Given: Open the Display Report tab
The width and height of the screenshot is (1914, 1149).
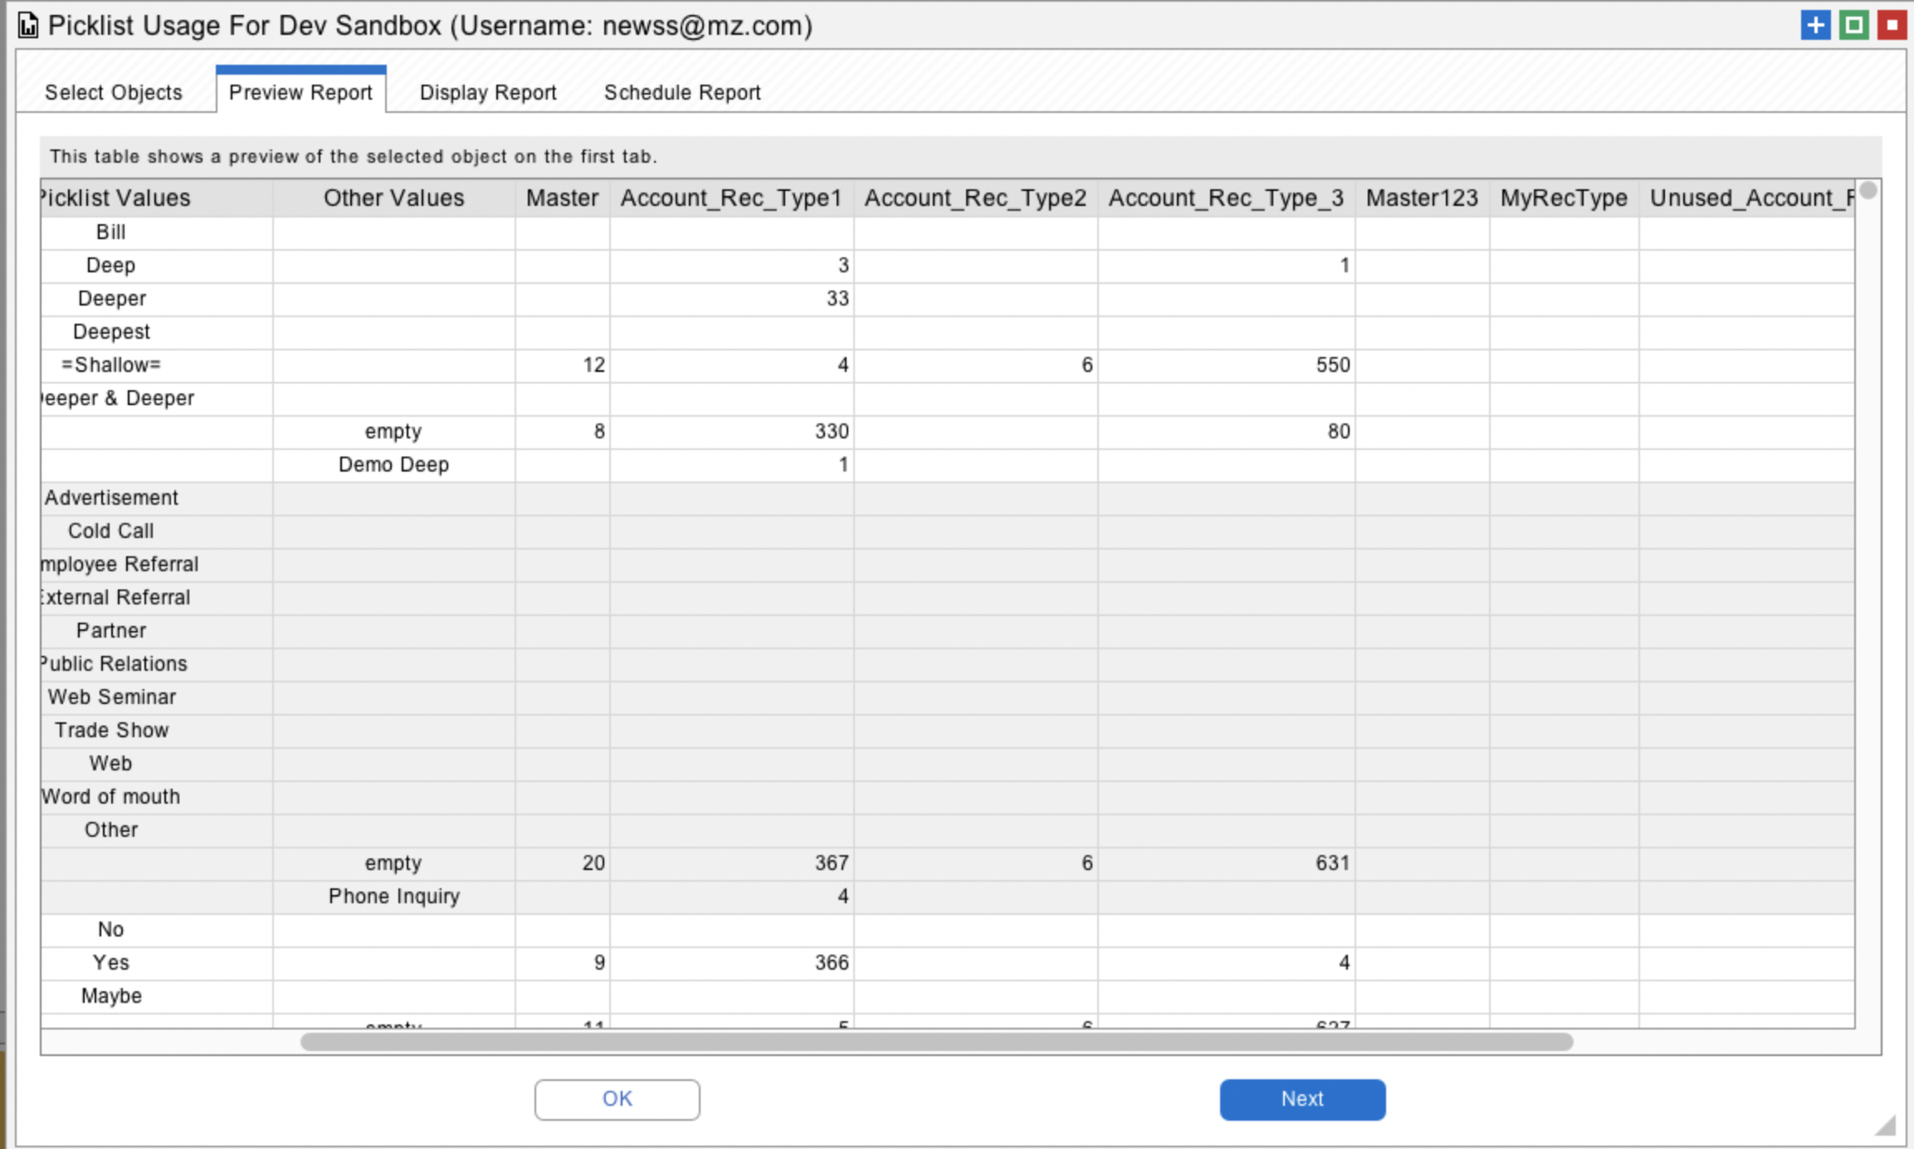Looking at the screenshot, I should click(487, 92).
